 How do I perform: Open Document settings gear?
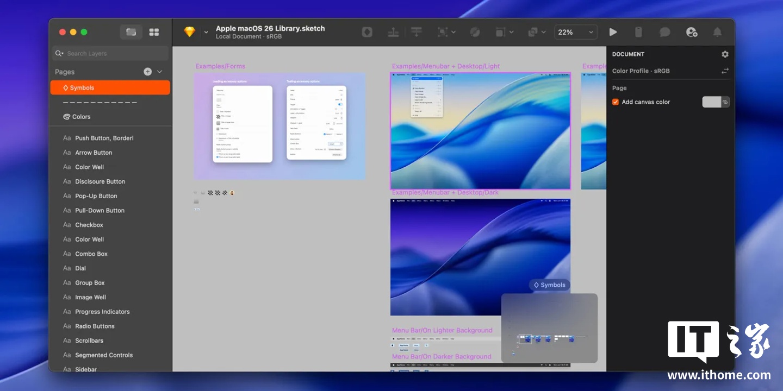pos(725,54)
